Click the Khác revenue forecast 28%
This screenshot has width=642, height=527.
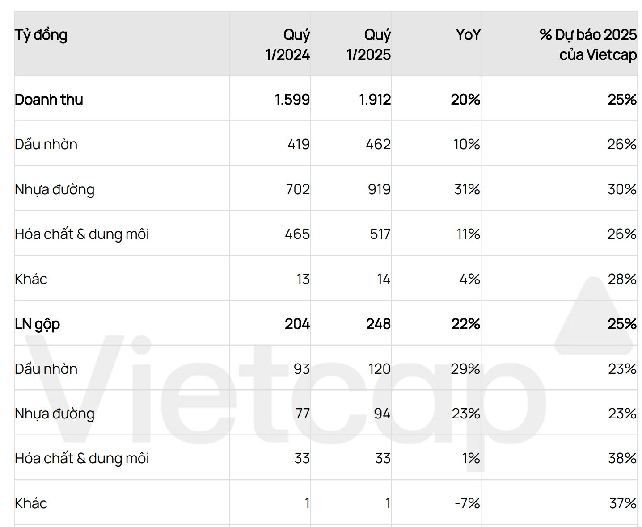click(x=622, y=279)
